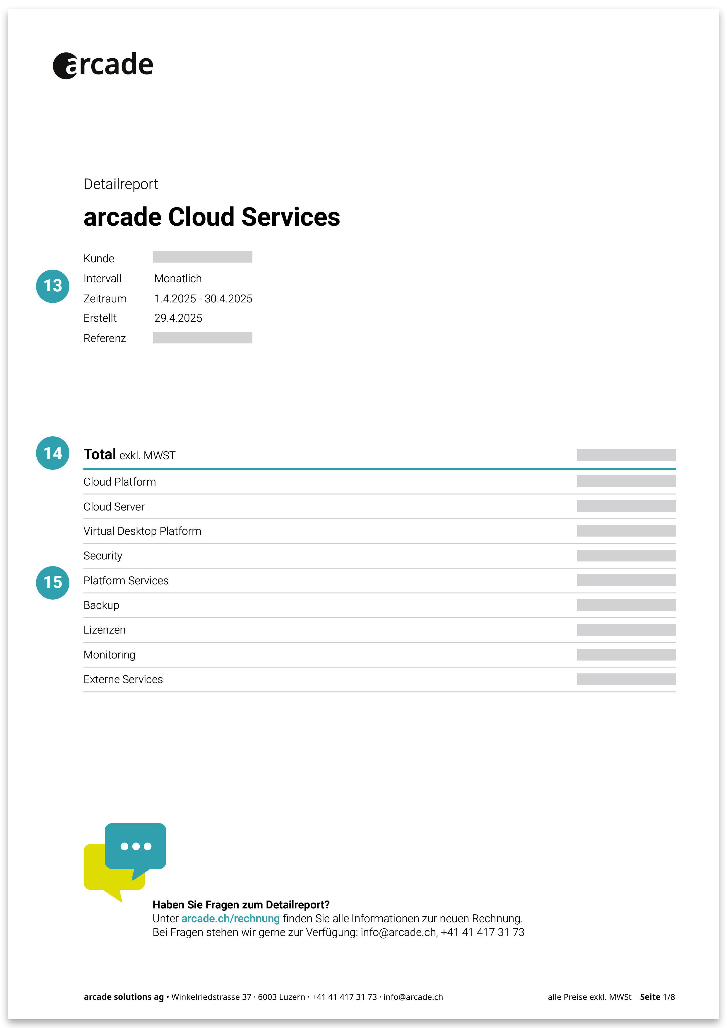Image resolution: width=727 pixels, height=1028 pixels.
Task: Click the Zeitraum label
Action: tap(105, 298)
